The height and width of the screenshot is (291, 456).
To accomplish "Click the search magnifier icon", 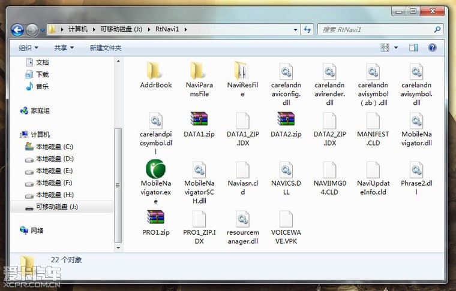I will pyautogui.click(x=437, y=29).
